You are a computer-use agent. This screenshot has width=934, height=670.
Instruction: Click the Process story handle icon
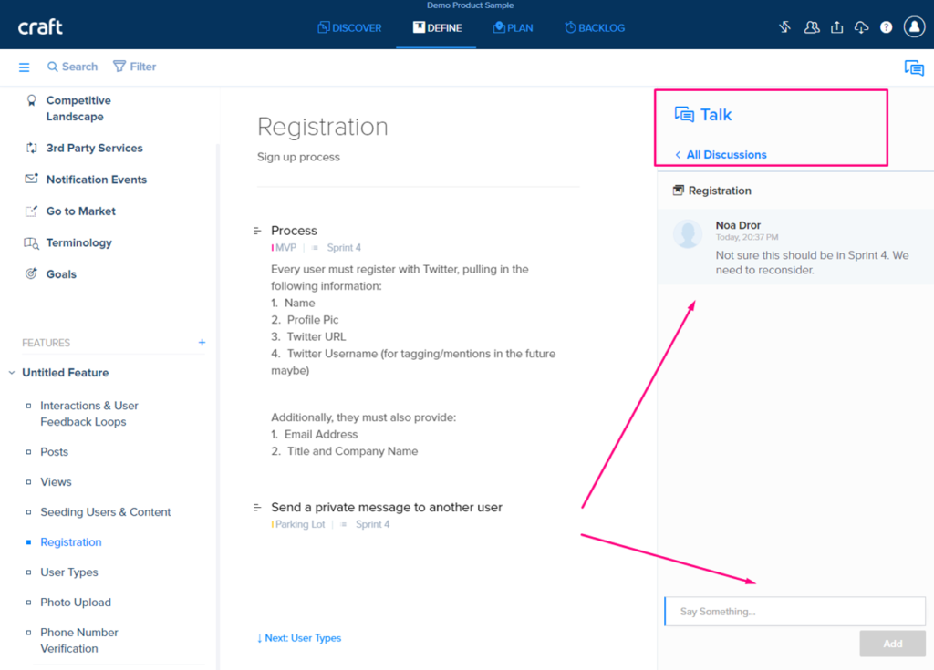(257, 231)
